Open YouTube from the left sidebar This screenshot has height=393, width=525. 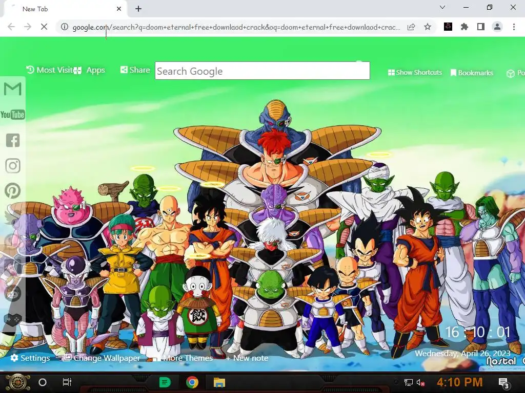point(13,115)
